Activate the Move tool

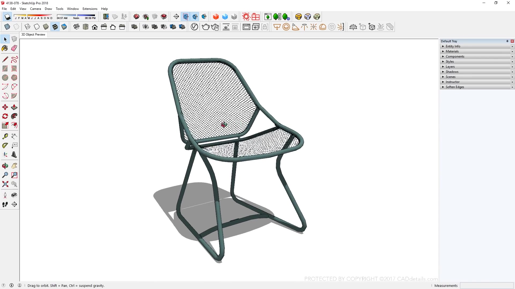tap(5, 107)
